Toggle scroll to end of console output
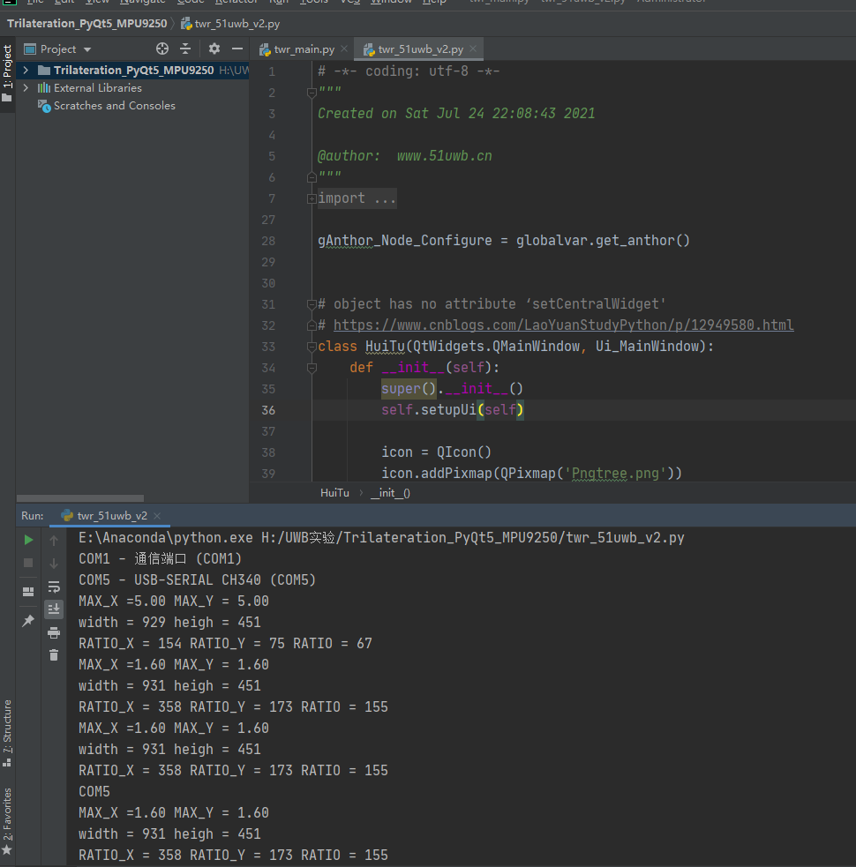 click(x=54, y=609)
